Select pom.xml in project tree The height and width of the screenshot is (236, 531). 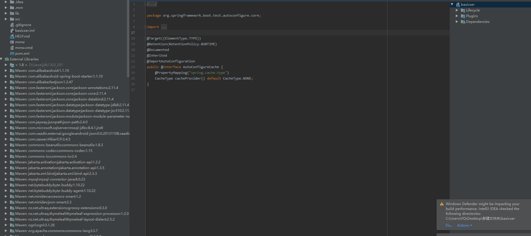[x=22, y=53]
